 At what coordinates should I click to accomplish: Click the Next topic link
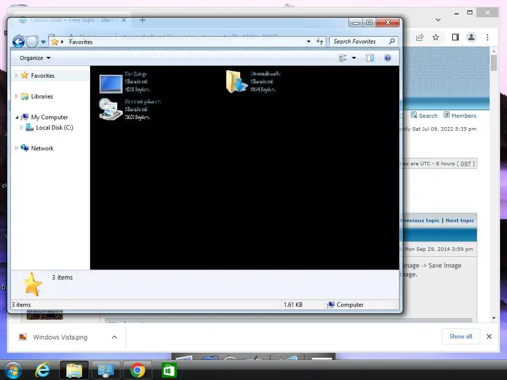(460, 220)
